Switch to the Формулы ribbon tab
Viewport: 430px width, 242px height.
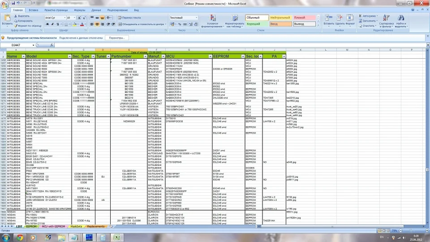(x=79, y=9)
